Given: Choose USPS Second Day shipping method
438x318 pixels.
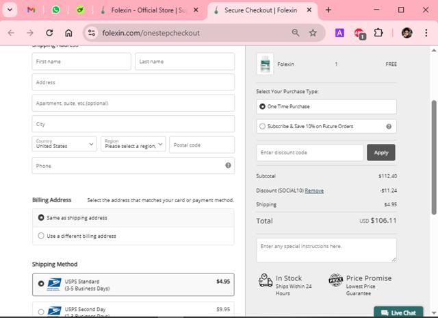Looking at the screenshot, I should click(133, 310).
